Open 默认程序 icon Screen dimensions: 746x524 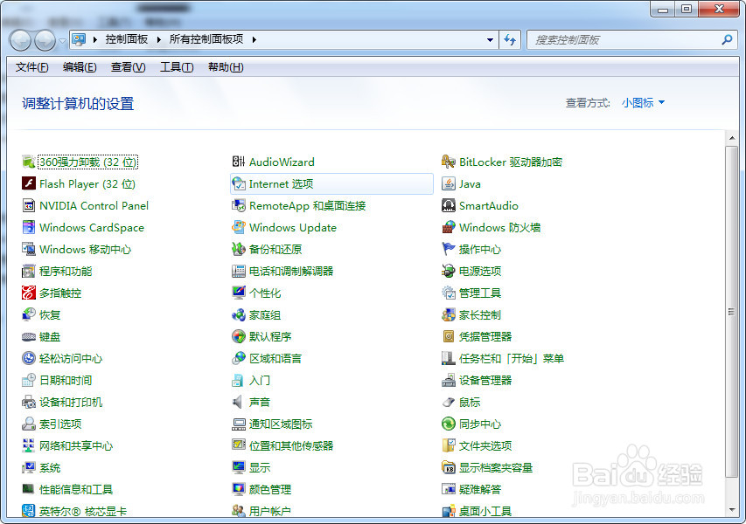[x=239, y=337]
